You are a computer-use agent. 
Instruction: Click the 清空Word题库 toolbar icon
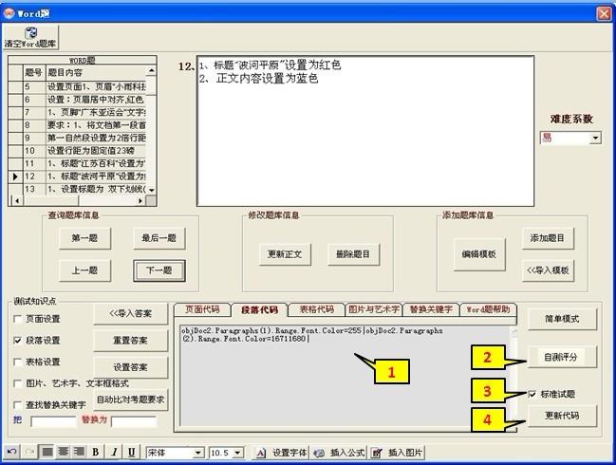(x=30, y=37)
